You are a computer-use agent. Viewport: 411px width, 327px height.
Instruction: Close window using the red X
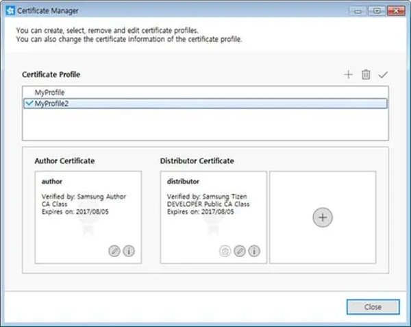tap(395, 10)
